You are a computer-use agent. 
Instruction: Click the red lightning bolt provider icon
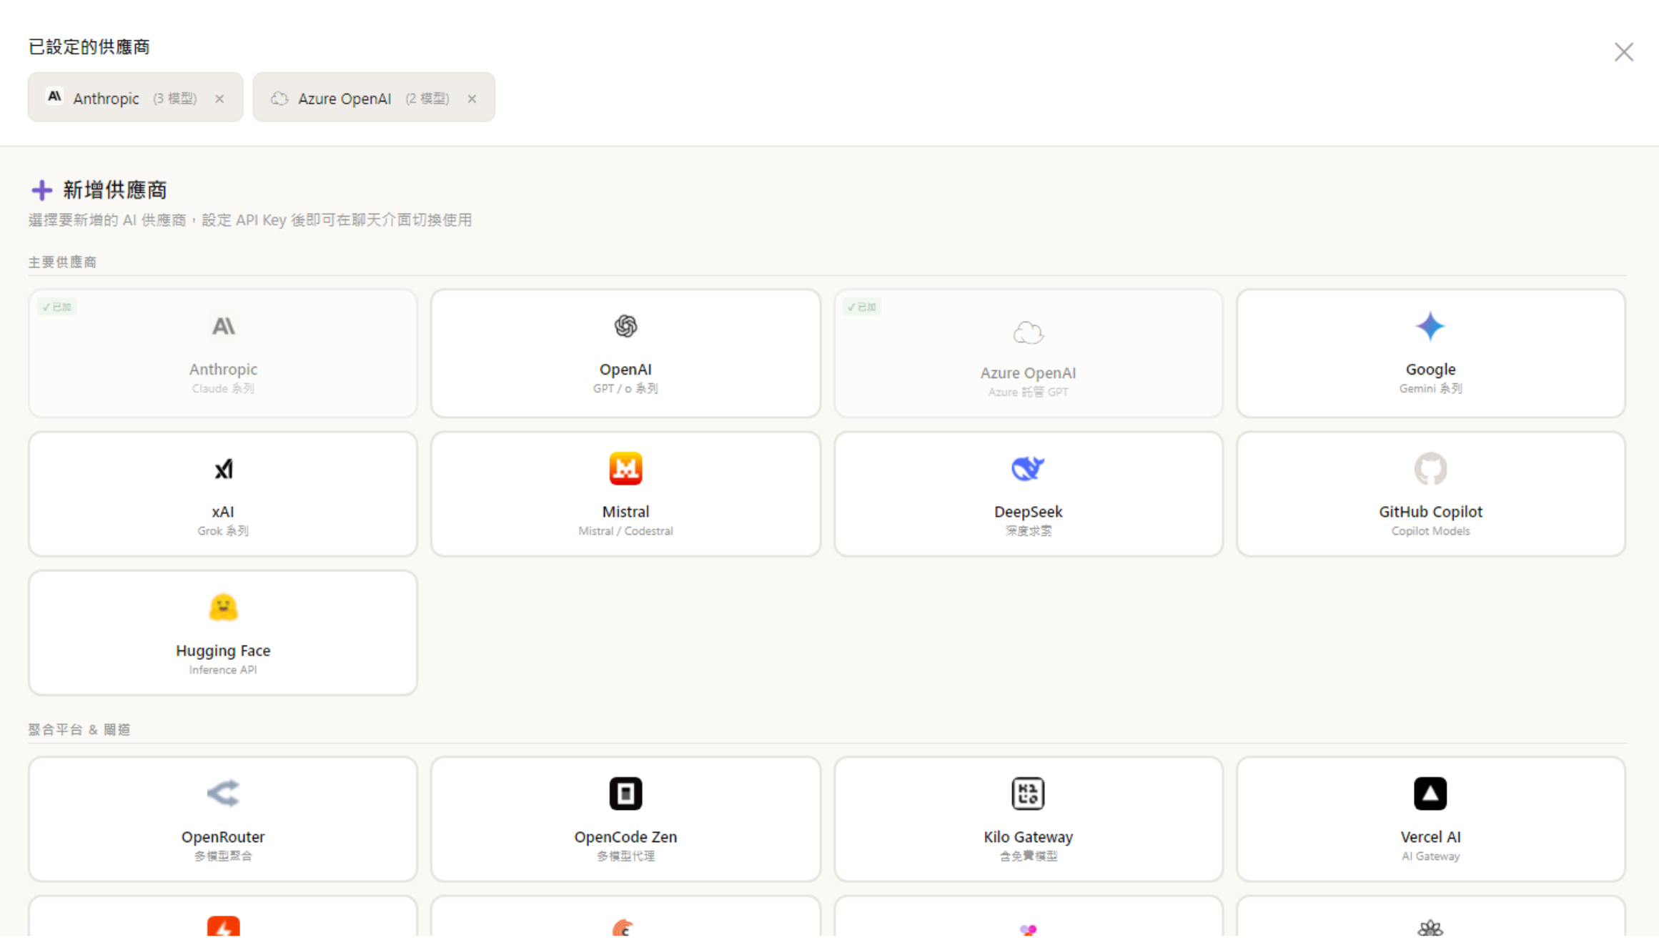pyautogui.click(x=223, y=927)
